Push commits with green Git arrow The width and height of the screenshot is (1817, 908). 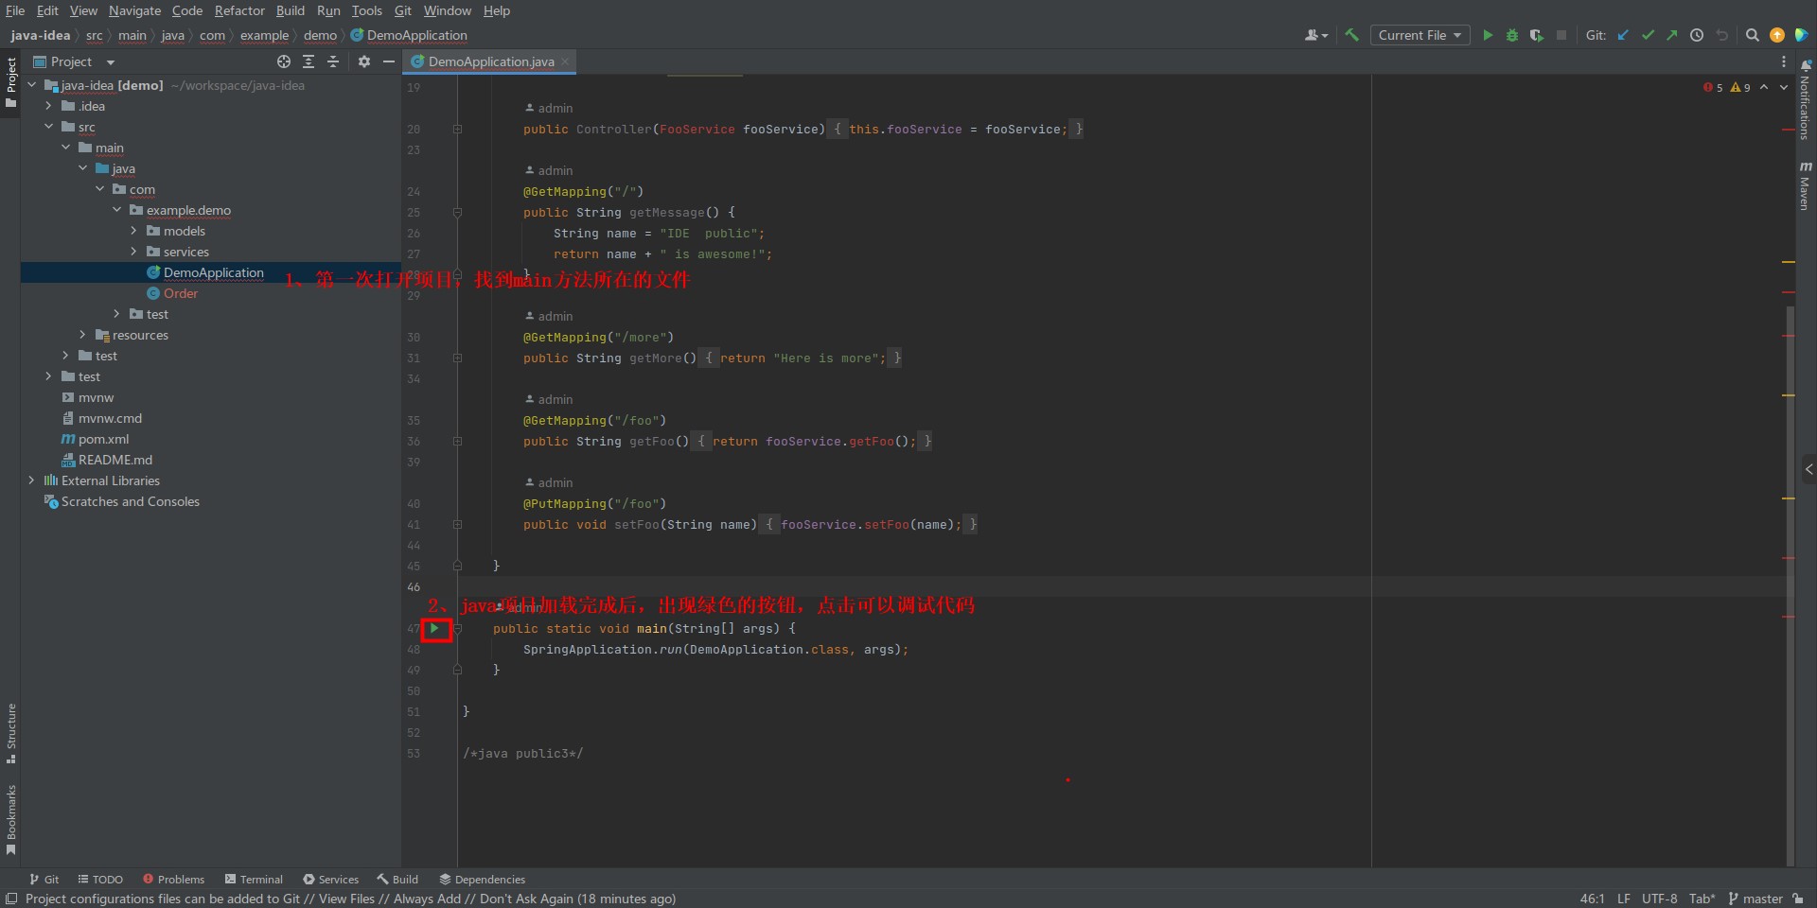[x=1672, y=35]
